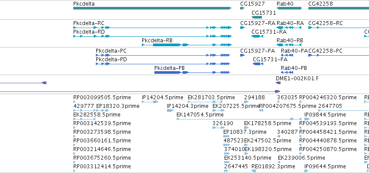Click the 2647705 feature label

pos(330,106)
